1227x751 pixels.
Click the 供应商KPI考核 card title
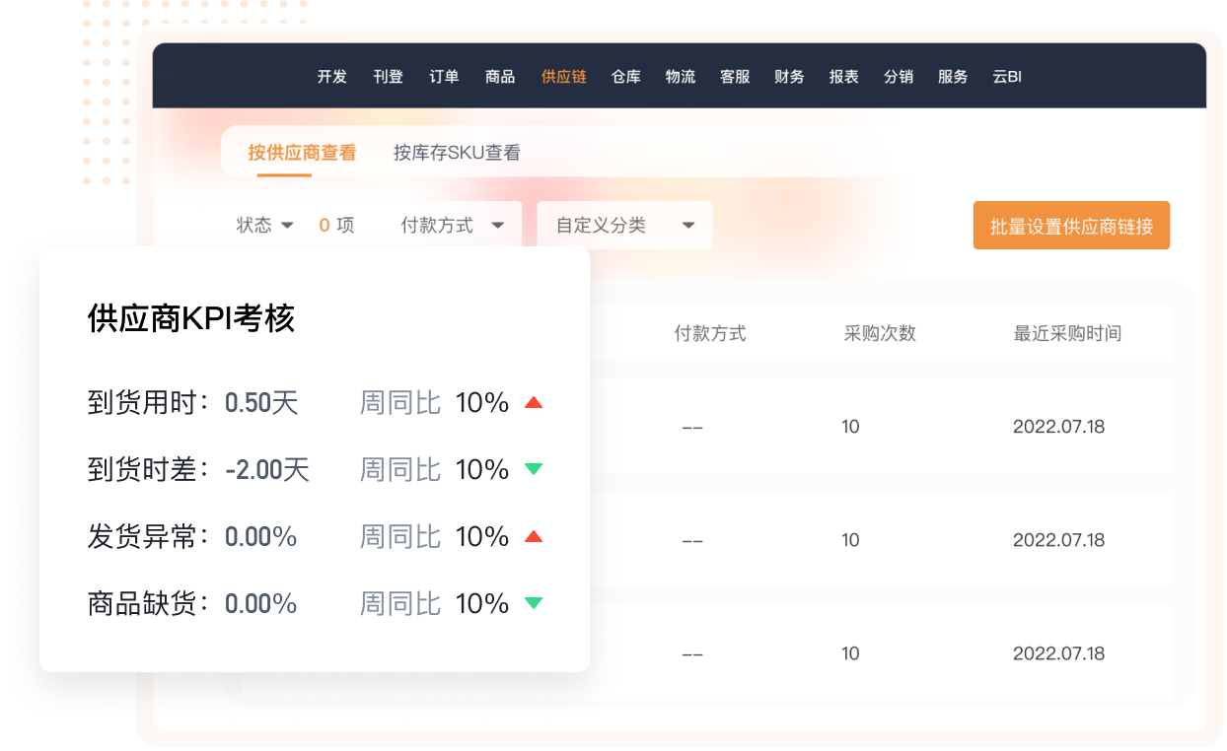(x=191, y=318)
